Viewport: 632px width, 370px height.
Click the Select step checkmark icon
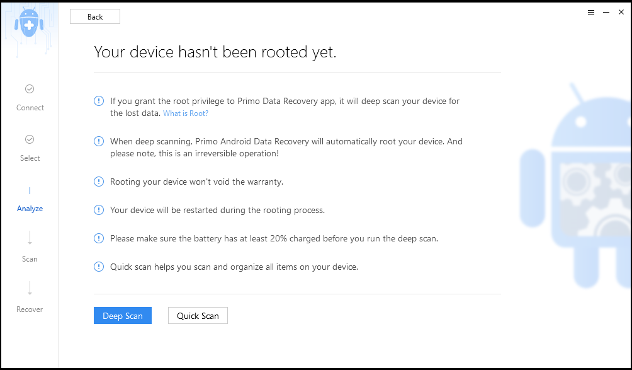[x=30, y=139]
